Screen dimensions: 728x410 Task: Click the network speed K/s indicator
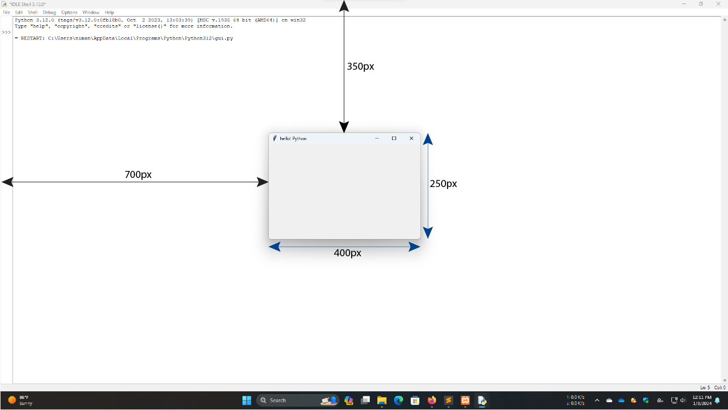(x=575, y=400)
